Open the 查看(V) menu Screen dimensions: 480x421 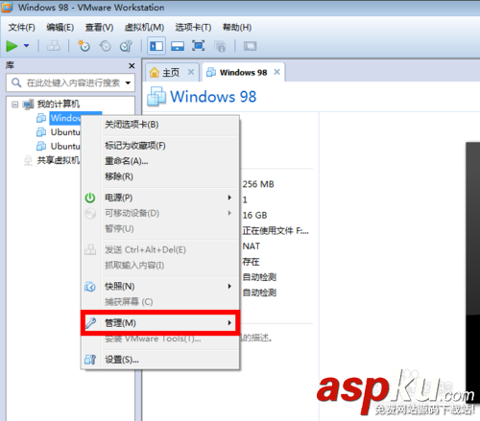[99, 28]
